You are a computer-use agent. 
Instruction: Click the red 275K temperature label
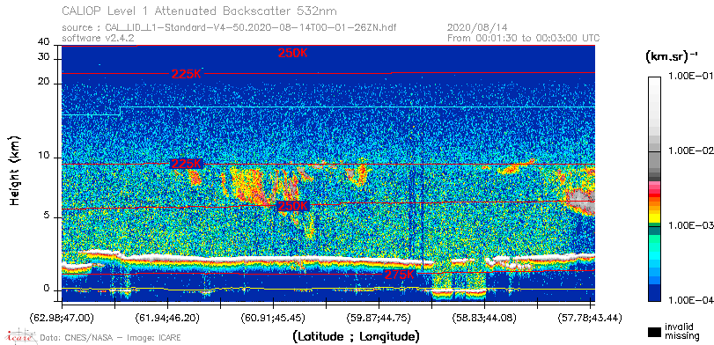tap(400, 275)
